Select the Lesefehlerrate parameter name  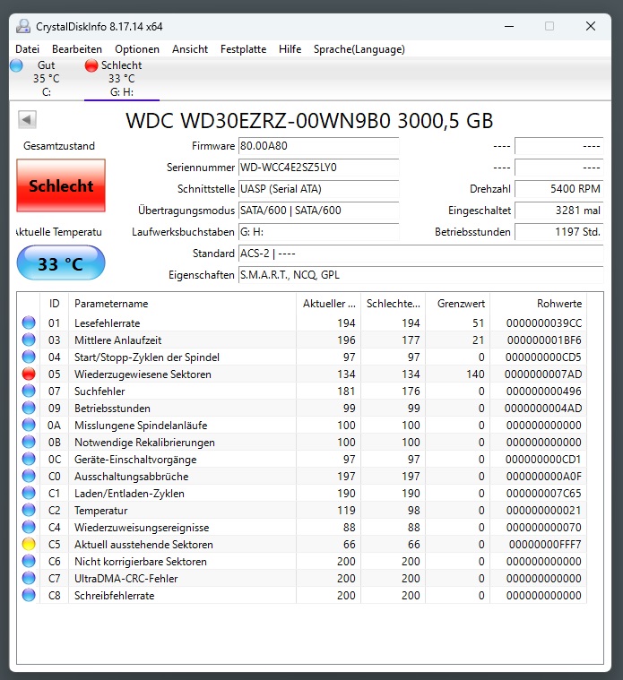point(108,323)
